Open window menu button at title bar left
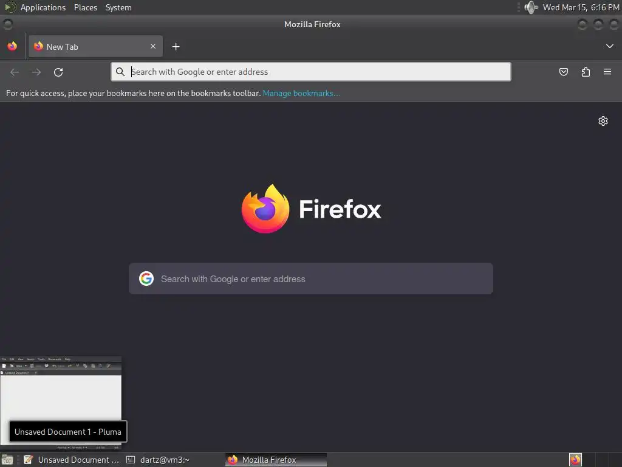Image resolution: width=622 pixels, height=467 pixels. coord(7,24)
